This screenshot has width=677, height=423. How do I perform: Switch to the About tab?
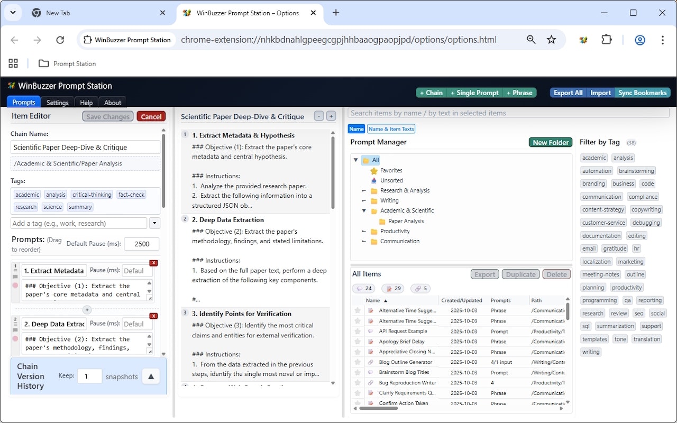point(113,103)
